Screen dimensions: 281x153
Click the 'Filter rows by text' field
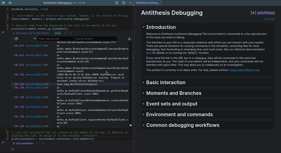(x=55, y=39)
